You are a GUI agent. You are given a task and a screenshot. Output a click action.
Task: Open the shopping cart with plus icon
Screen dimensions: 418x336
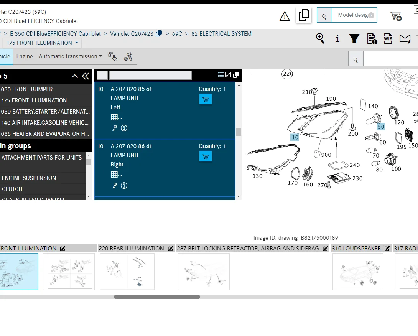coord(396,16)
